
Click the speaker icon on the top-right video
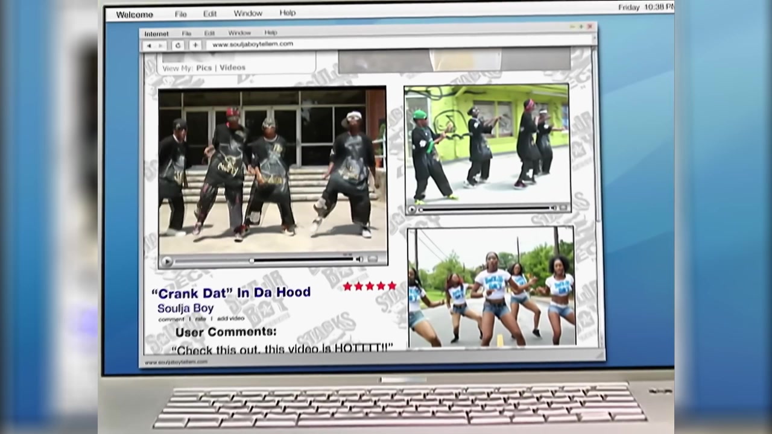coord(552,208)
